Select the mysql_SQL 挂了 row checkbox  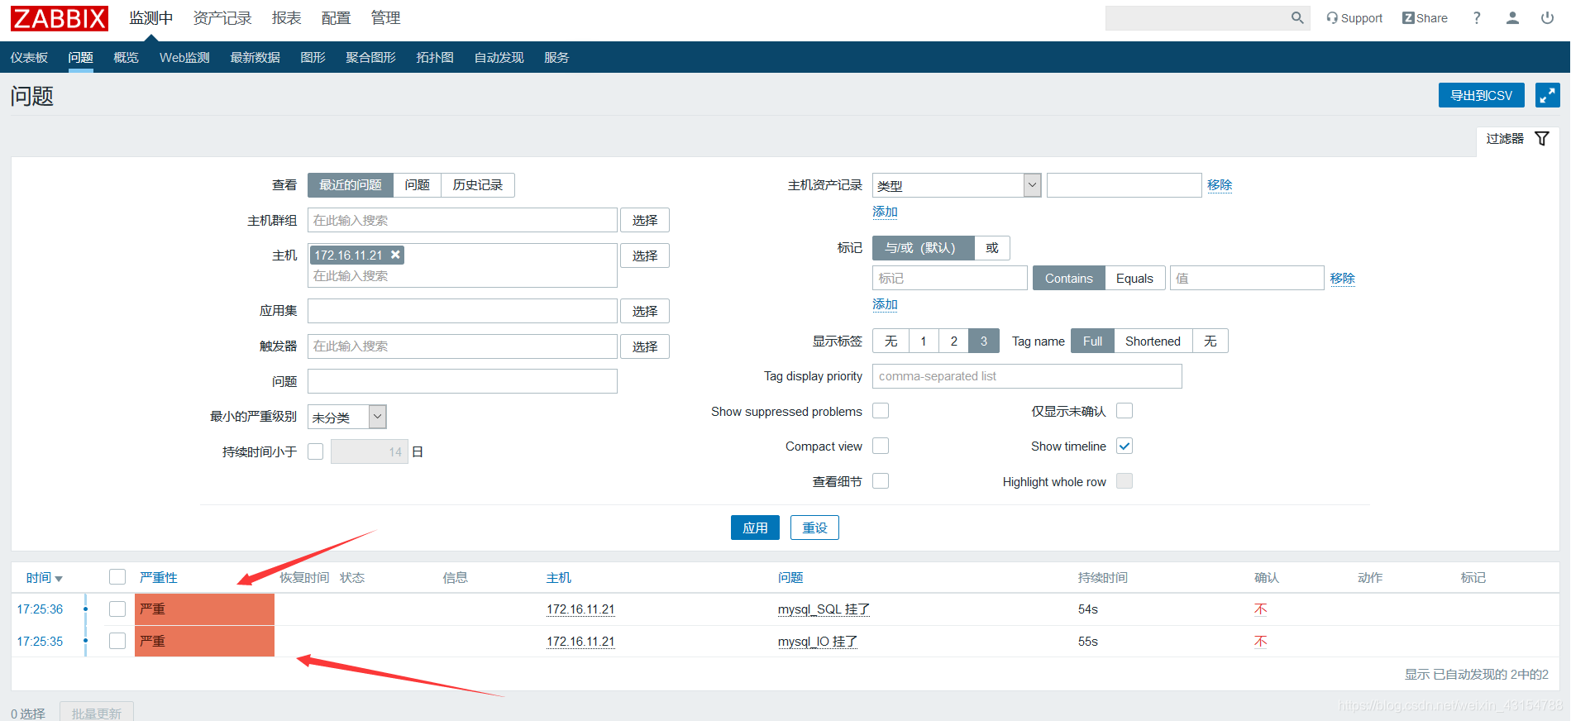(x=117, y=609)
